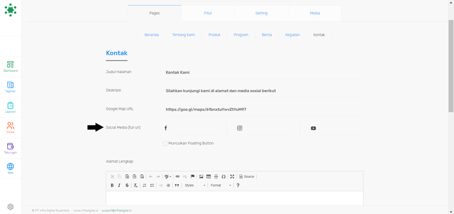
Task: Toggle Italic formatting in editor
Action: tap(119, 185)
